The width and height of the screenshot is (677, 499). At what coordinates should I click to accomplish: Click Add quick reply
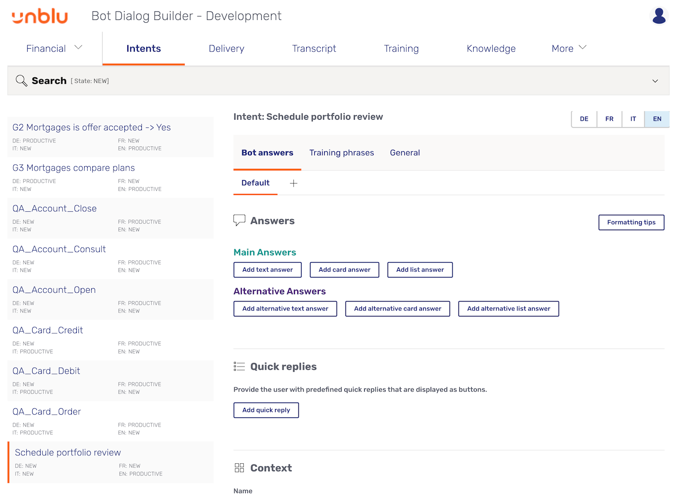coord(266,410)
